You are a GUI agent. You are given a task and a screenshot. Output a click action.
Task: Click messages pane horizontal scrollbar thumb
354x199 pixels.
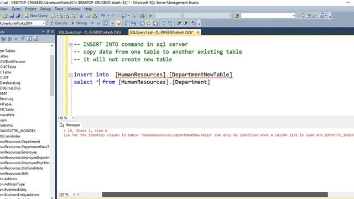coord(215,194)
